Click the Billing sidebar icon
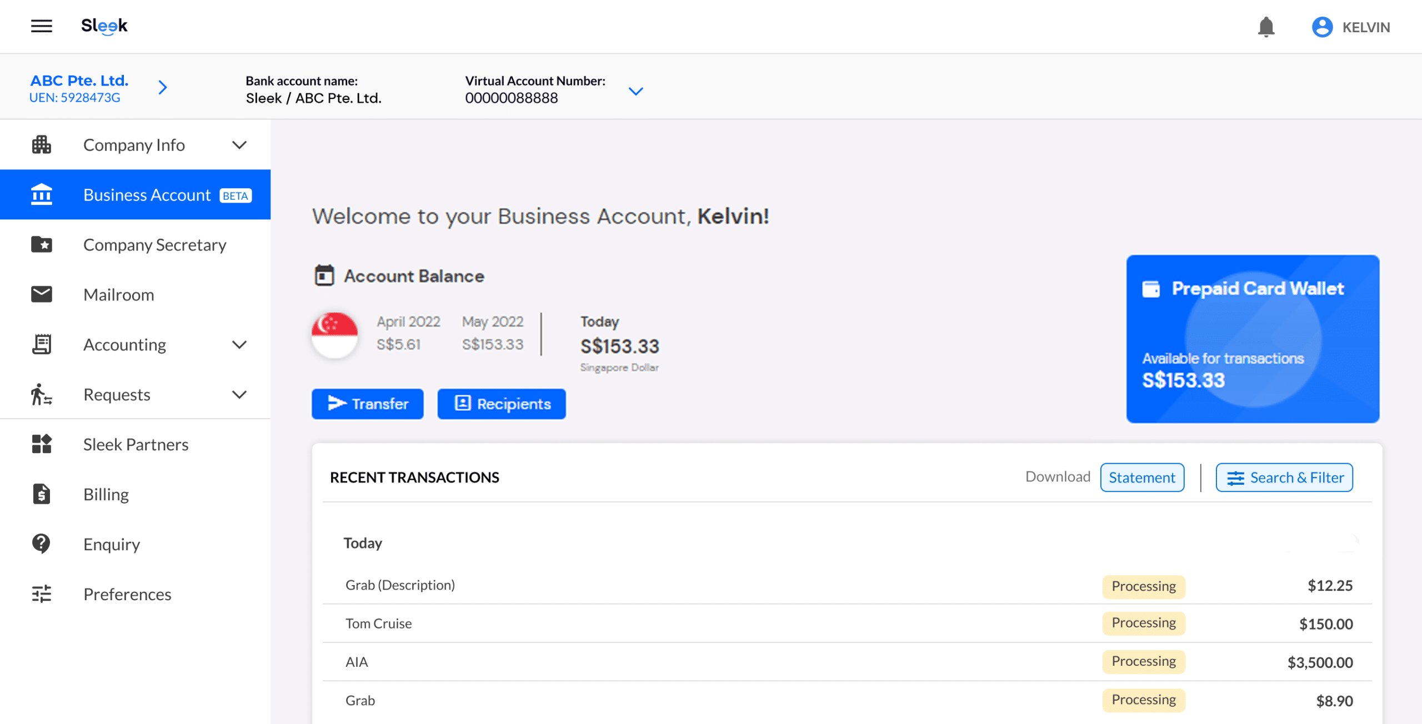Viewport: 1422px width, 724px height. (42, 494)
